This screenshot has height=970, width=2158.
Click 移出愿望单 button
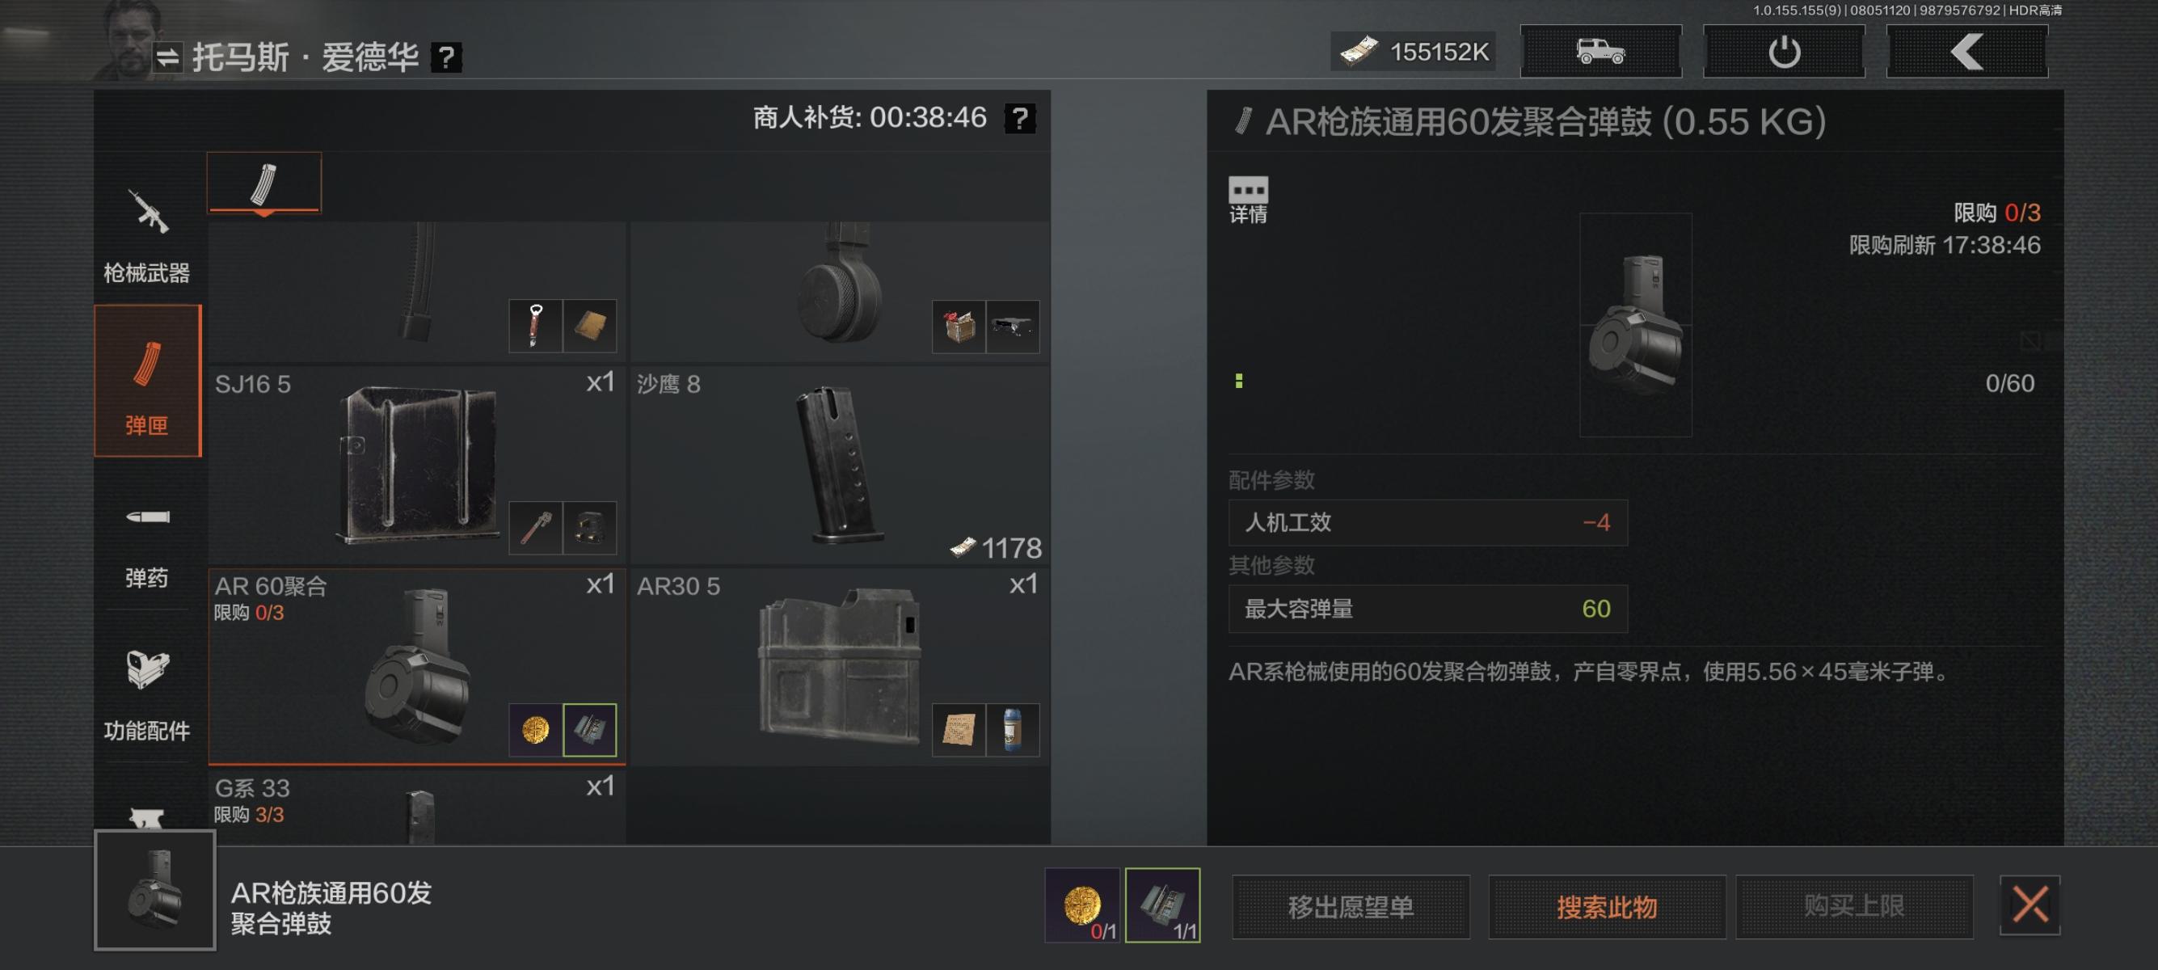click(x=1351, y=906)
